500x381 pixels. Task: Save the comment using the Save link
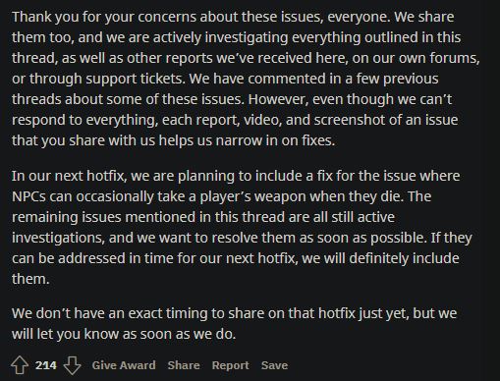tap(274, 365)
